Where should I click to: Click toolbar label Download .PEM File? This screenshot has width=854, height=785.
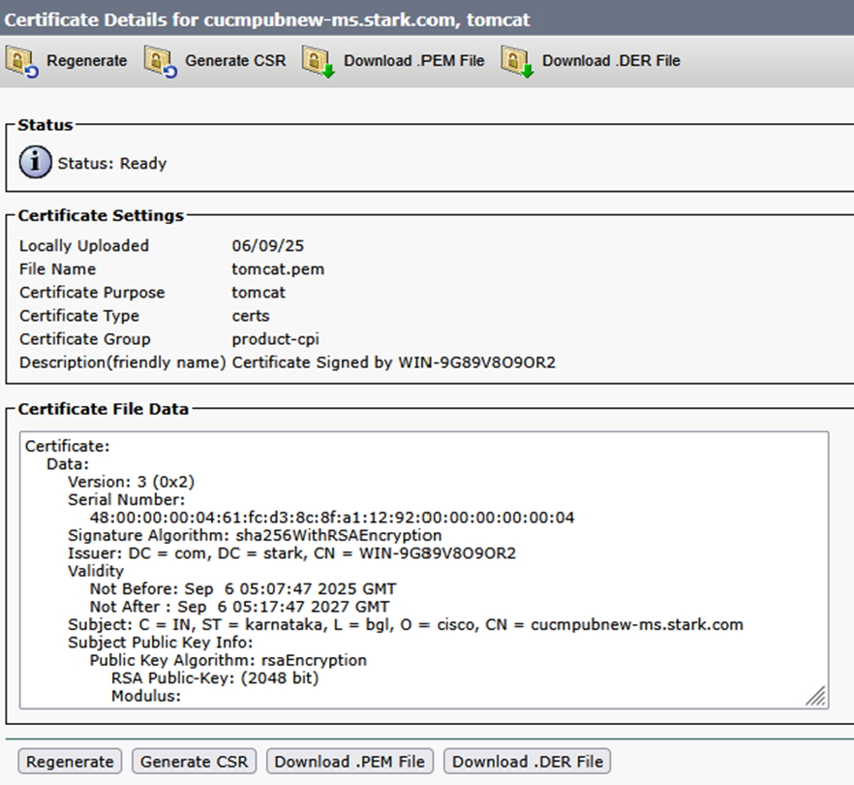414,60
